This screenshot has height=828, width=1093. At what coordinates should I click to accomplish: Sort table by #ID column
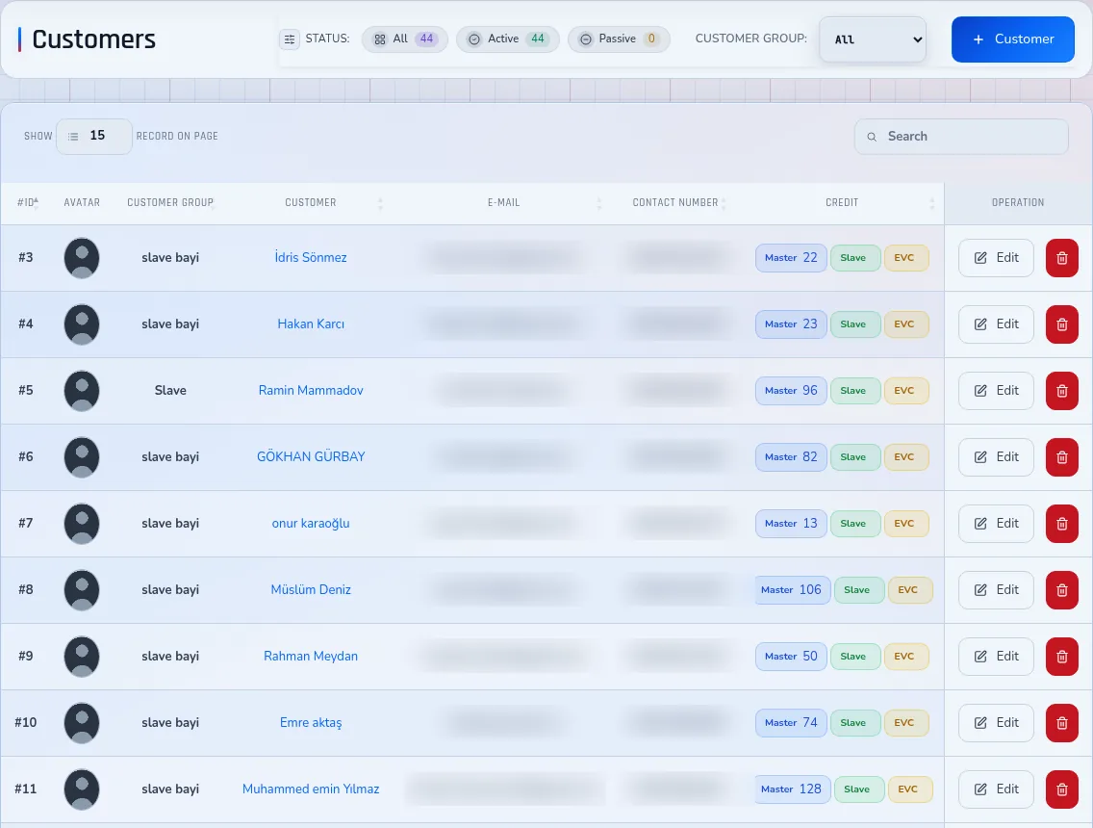28,202
